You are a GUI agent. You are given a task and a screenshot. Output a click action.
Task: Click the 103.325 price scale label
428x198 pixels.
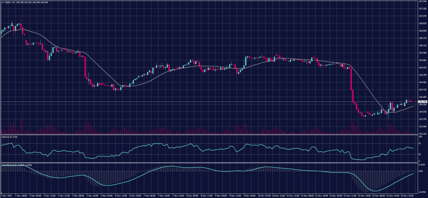point(422,134)
